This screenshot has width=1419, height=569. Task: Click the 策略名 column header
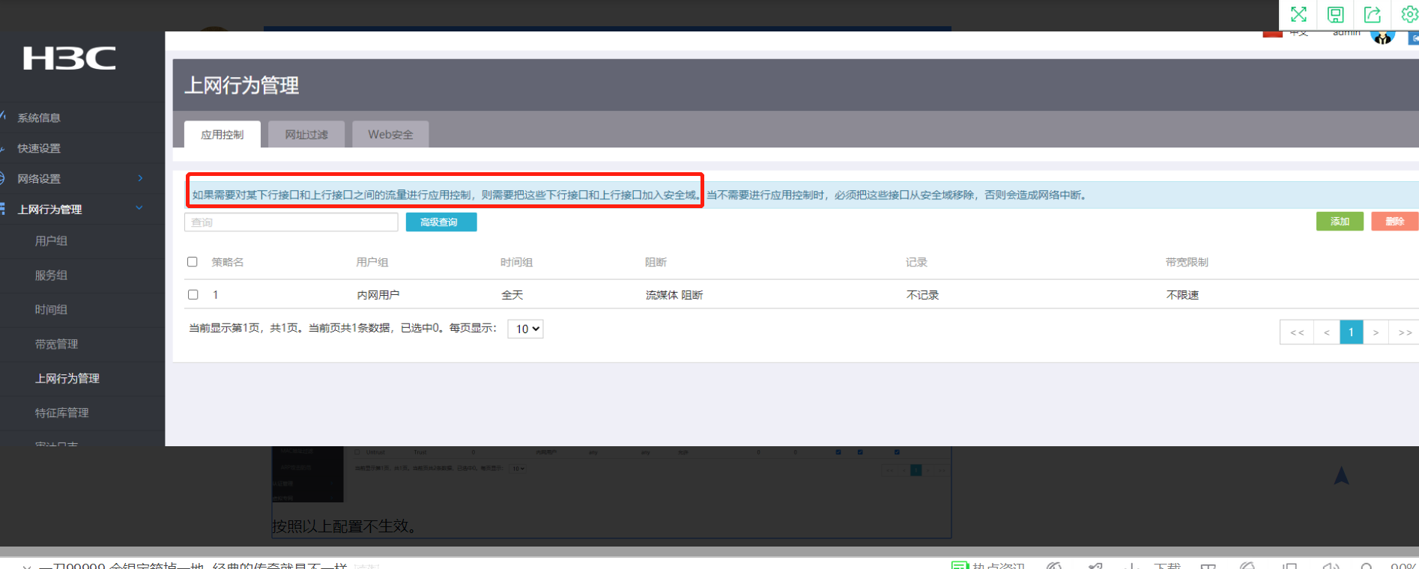click(228, 262)
